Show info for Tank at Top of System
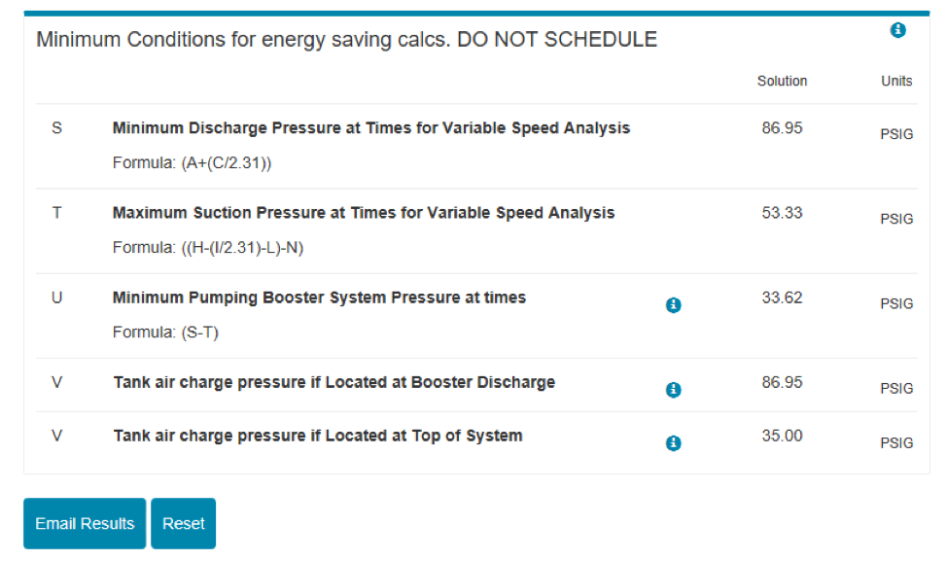Viewport: 947px width, 561px height. [x=674, y=443]
